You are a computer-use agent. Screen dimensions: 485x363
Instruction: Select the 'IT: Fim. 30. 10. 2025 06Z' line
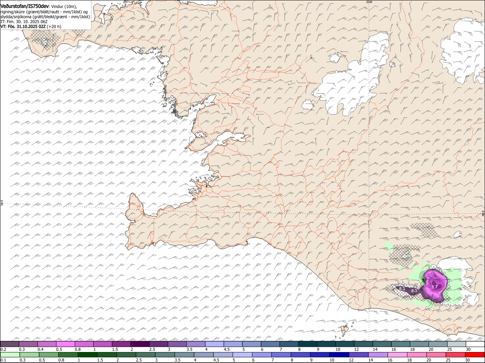click(24, 22)
